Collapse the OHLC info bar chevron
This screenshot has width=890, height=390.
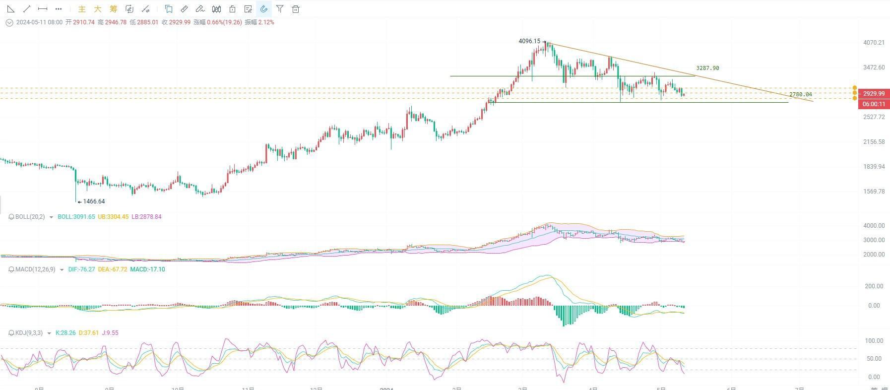pos(9,22)
